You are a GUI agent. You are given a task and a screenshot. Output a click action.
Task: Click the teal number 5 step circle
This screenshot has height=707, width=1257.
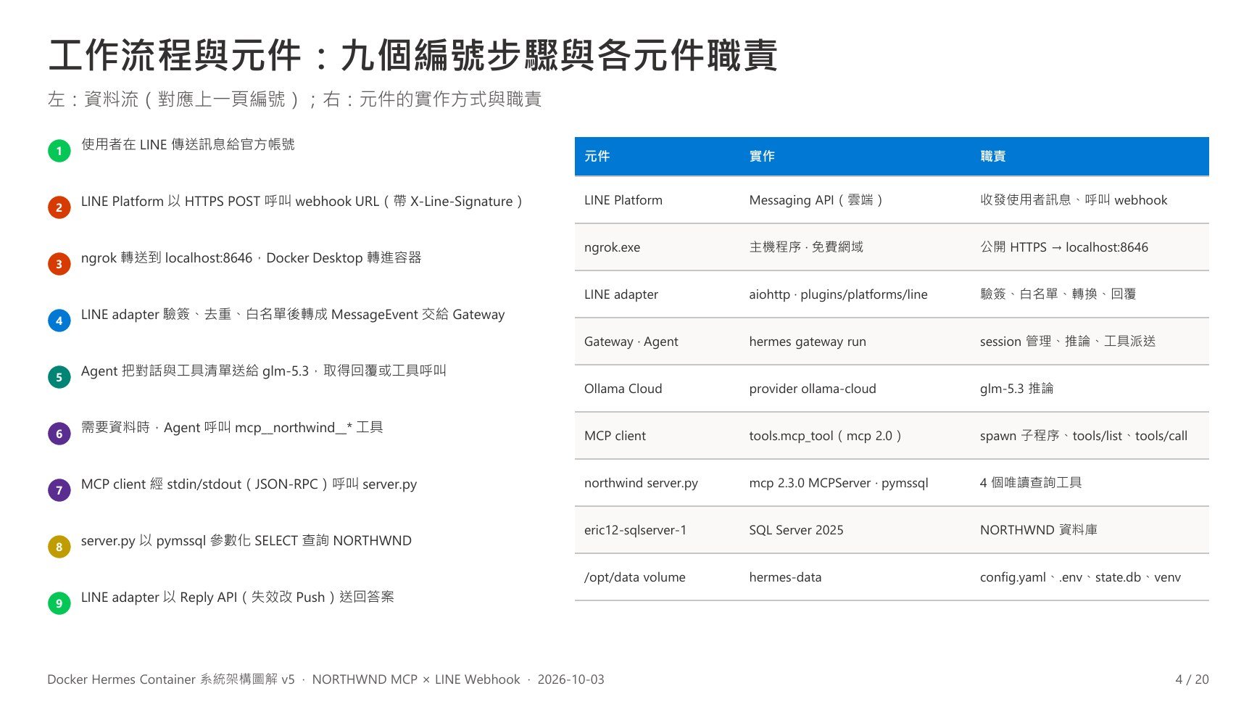point(59,377)
